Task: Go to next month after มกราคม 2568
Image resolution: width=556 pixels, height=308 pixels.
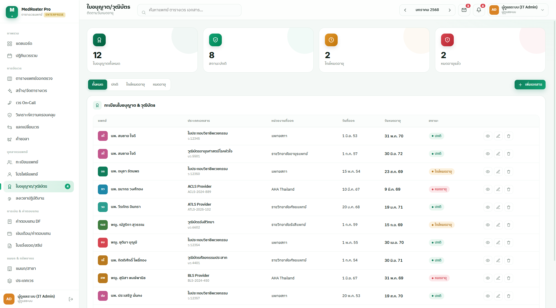Action: (449, 10)
